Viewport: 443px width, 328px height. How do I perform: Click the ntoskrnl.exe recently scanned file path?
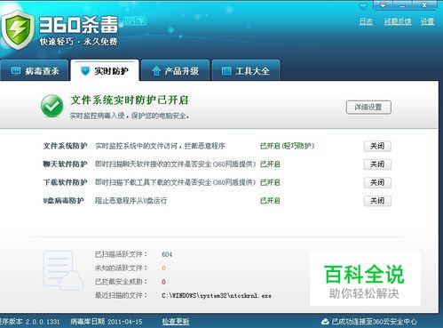pos(217,295)
